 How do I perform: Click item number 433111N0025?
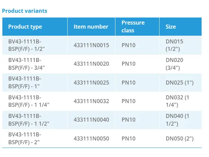(x=91, y=83)
